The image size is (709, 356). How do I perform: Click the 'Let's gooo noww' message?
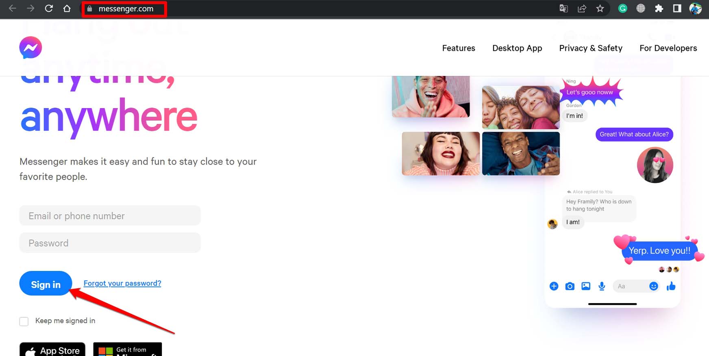point(590,92)
